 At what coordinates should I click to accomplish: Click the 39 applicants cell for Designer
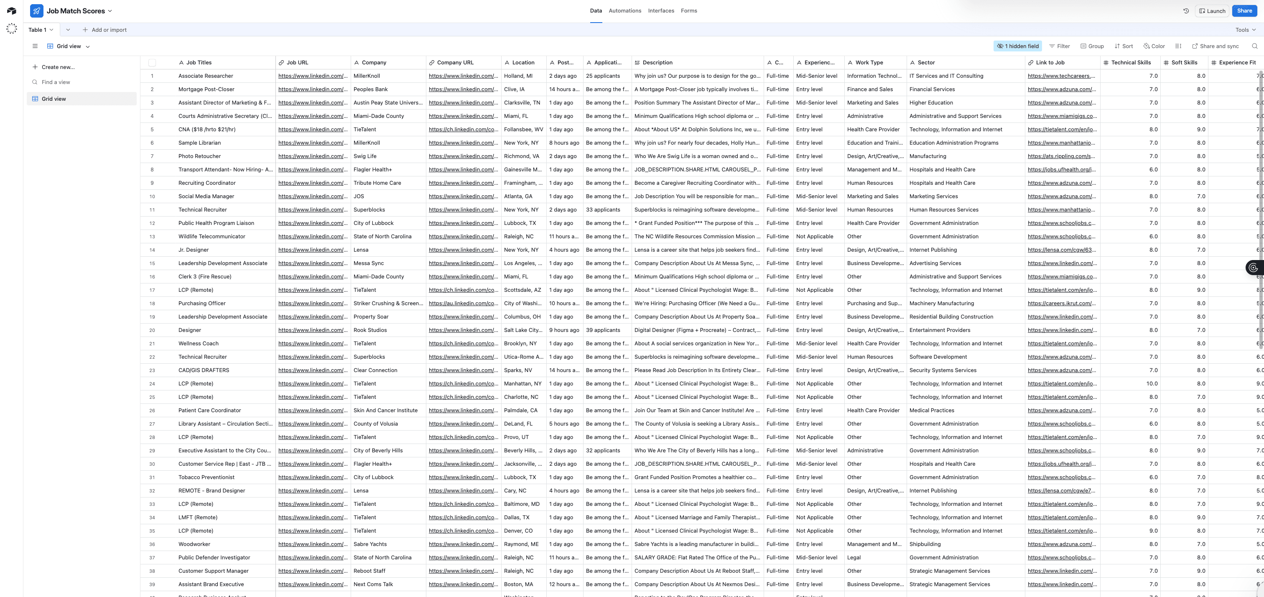pyautogui.click(x=607, y=330)
